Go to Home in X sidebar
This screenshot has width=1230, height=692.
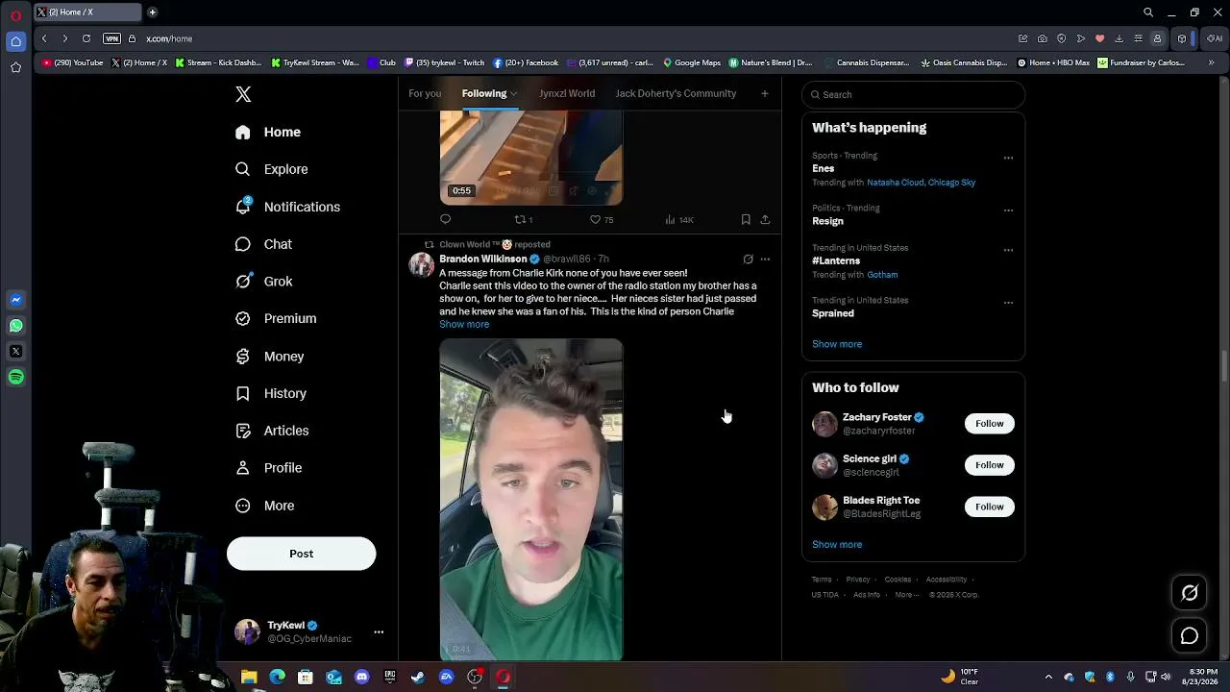click(x=268, y=132)
